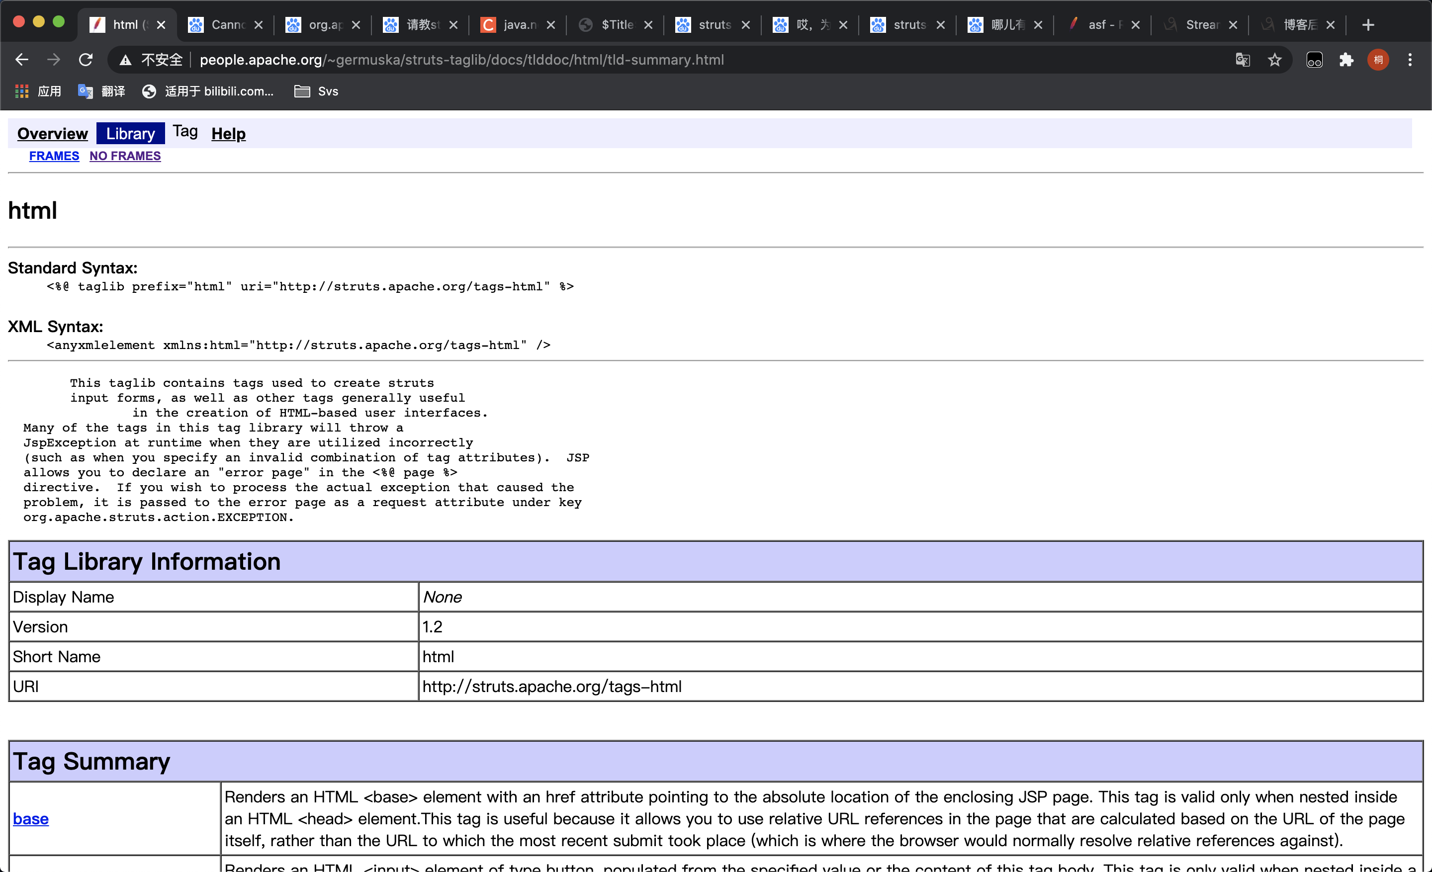This screenshot has width=1432, height=872.
Task: Open the Overview link
Action: (52, 134)
